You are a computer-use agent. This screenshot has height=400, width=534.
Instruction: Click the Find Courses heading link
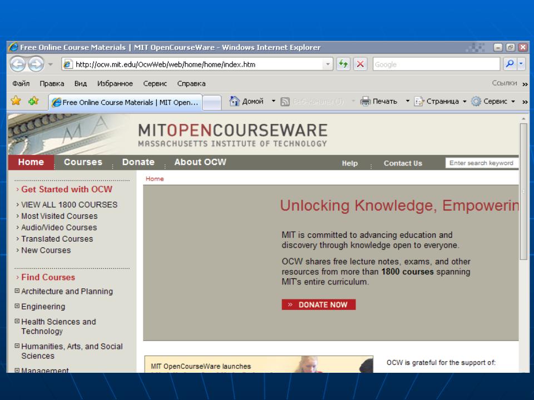(48, 277)
